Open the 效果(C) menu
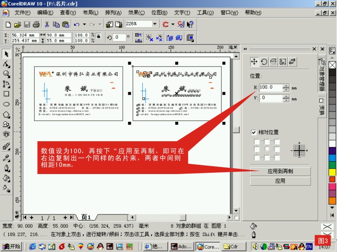The width and height of the screenshot is (337, 252). [x=137, y=13]
